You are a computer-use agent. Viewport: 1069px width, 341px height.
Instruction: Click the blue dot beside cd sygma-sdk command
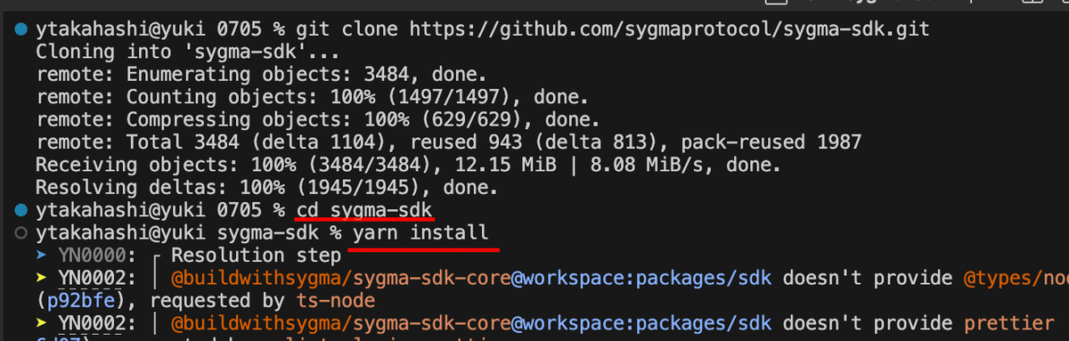[21, 211]
